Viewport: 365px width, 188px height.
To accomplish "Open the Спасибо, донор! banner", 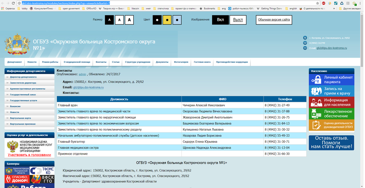I will 17,179.
